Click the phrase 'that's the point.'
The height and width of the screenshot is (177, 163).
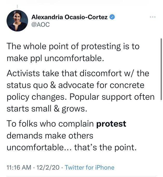click(x=105, y=147)
